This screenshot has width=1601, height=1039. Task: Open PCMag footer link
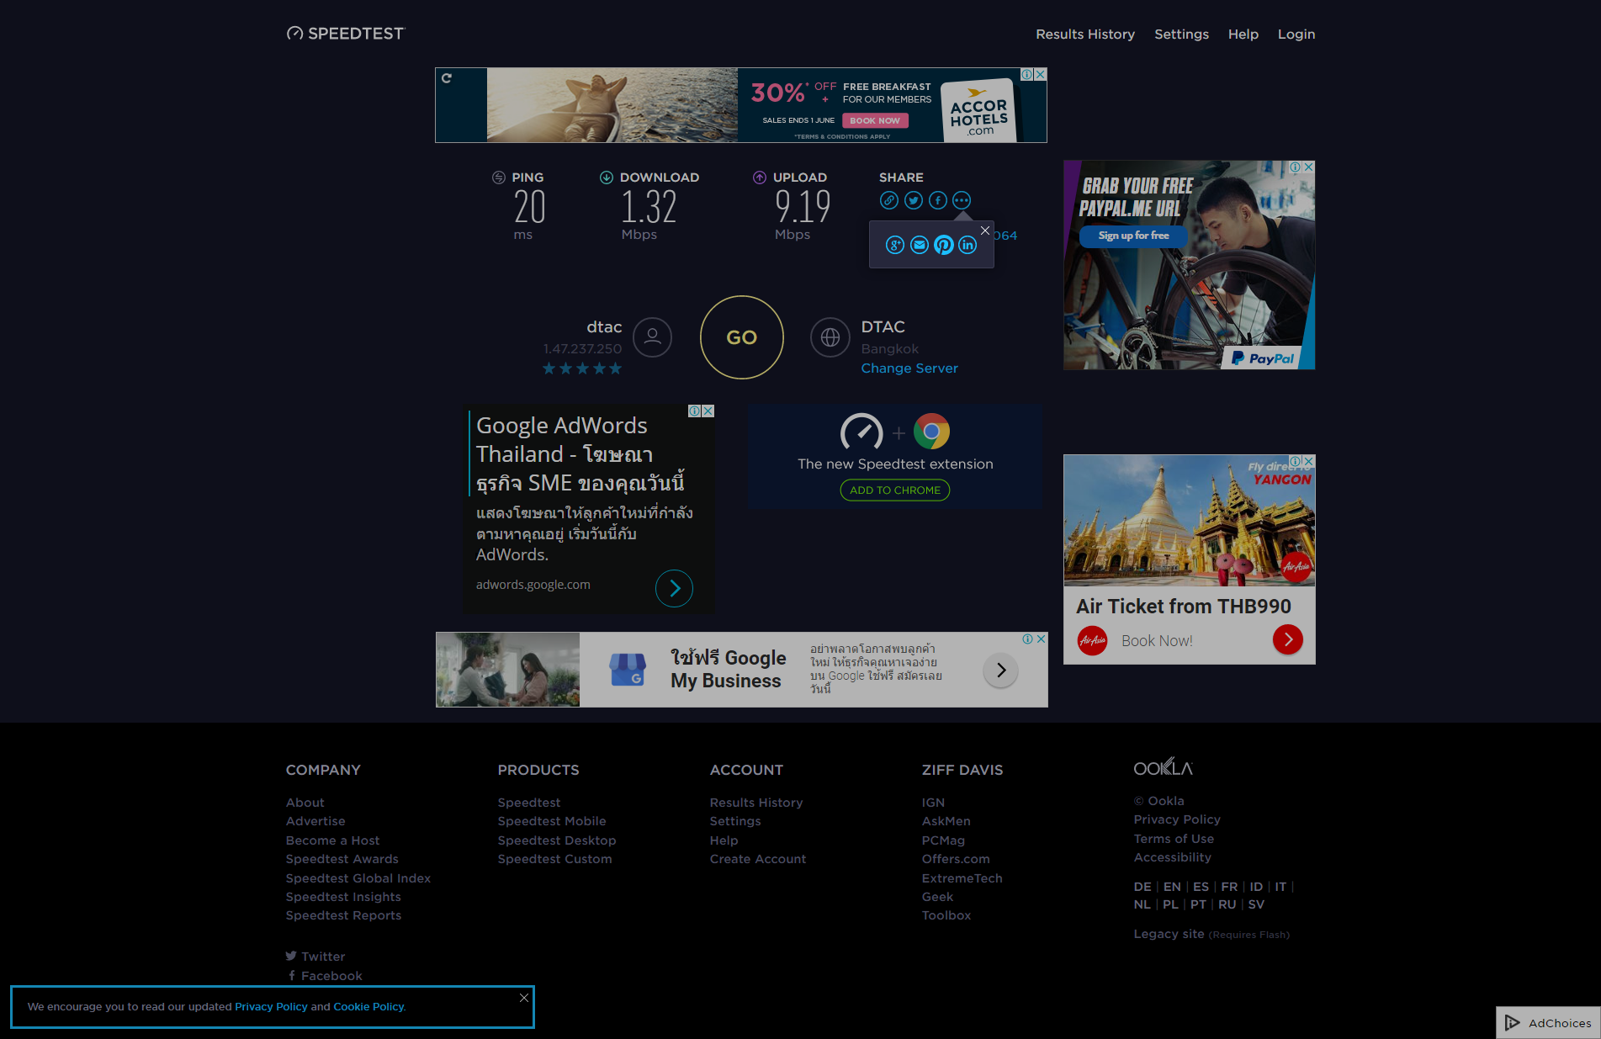click(x=943, y=840)
